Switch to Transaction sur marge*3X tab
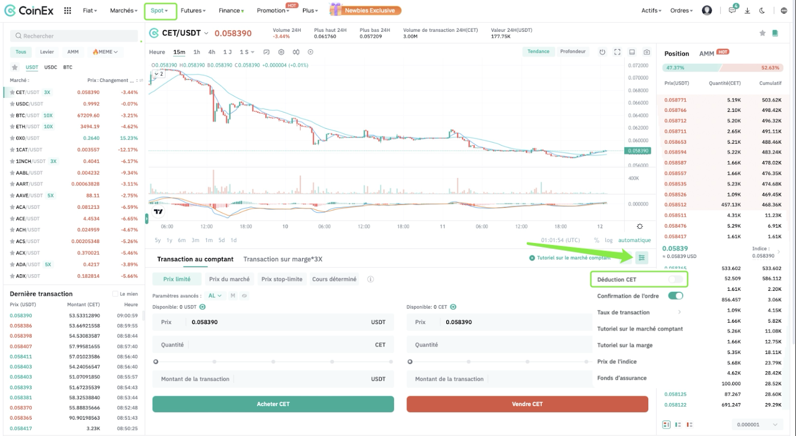The width and height of the screenshot is (796, 436). [283, 259]
